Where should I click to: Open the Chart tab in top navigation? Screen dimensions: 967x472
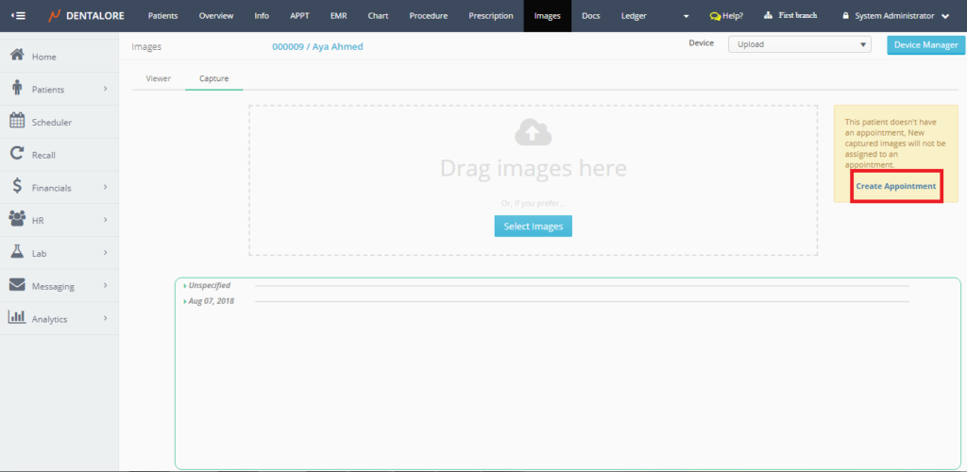[378, 16]
